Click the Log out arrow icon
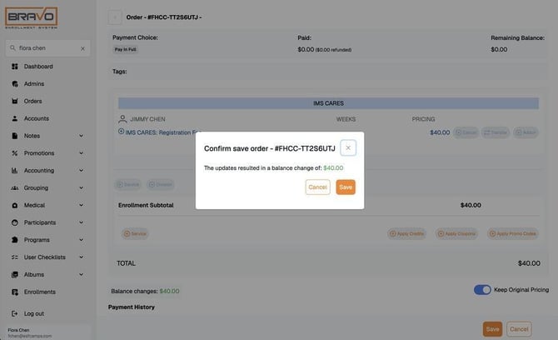558x340 pixels. tap(15, 313)
